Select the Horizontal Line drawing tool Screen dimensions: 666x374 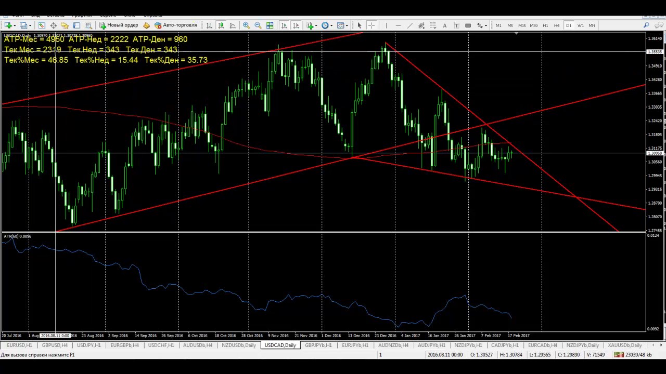[398, 25]
